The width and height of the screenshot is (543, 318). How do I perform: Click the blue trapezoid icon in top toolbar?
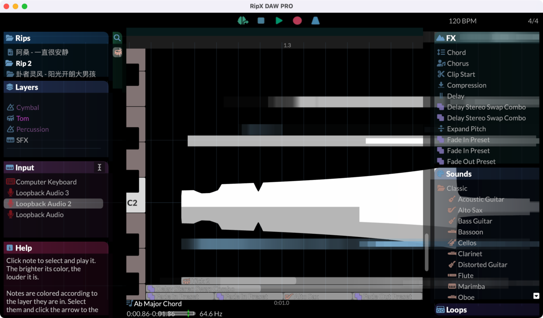point(315,20)
